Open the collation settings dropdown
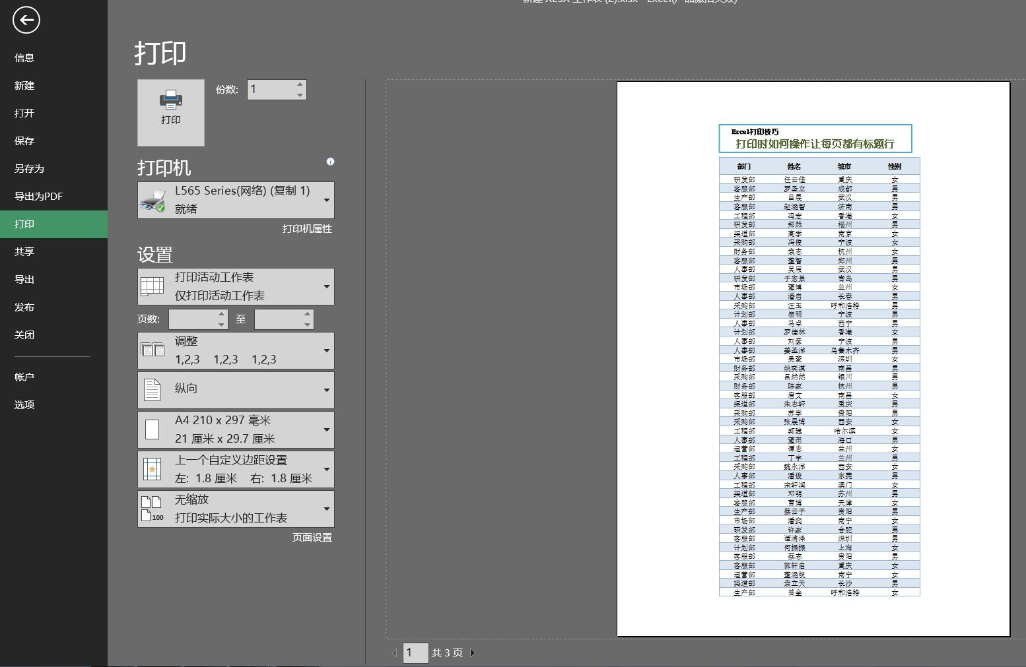1026x667 pixels. [x=326, y=350]
